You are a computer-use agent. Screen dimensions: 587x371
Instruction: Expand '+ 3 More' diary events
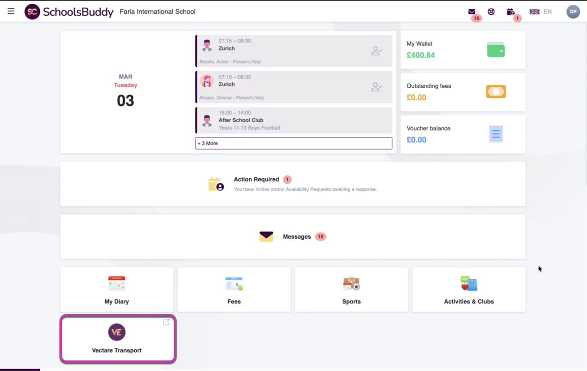pyautogui.click(x=293, y=143)
